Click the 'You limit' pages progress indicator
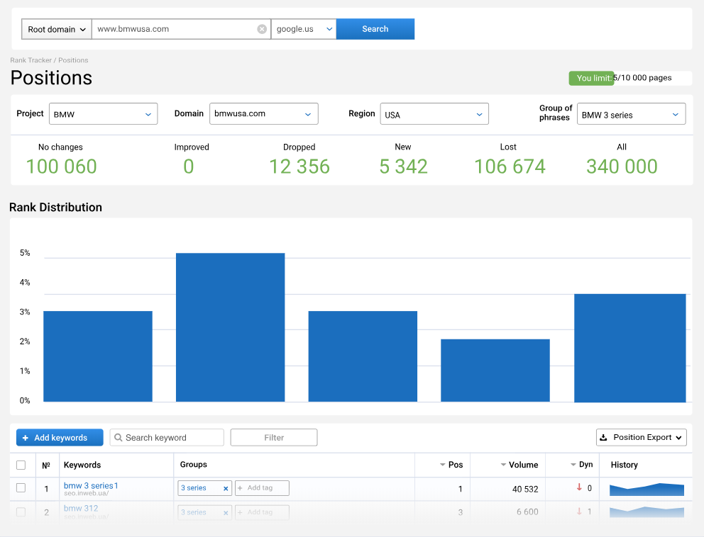704x537 pixels. 592,78
